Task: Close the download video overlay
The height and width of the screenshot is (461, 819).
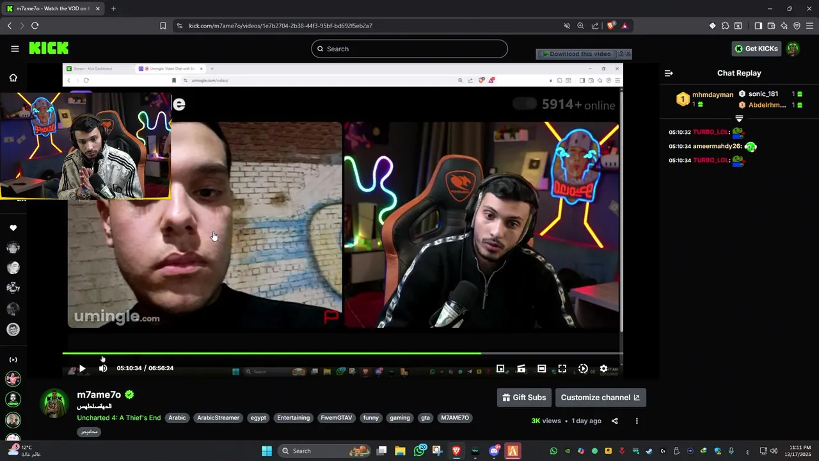Action: (x=628, y=54)
